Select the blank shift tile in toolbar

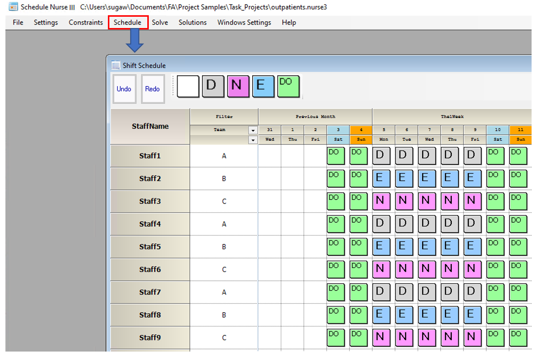pos(188,87)
